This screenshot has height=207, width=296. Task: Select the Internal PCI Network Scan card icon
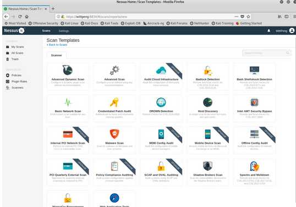[68, 134]
